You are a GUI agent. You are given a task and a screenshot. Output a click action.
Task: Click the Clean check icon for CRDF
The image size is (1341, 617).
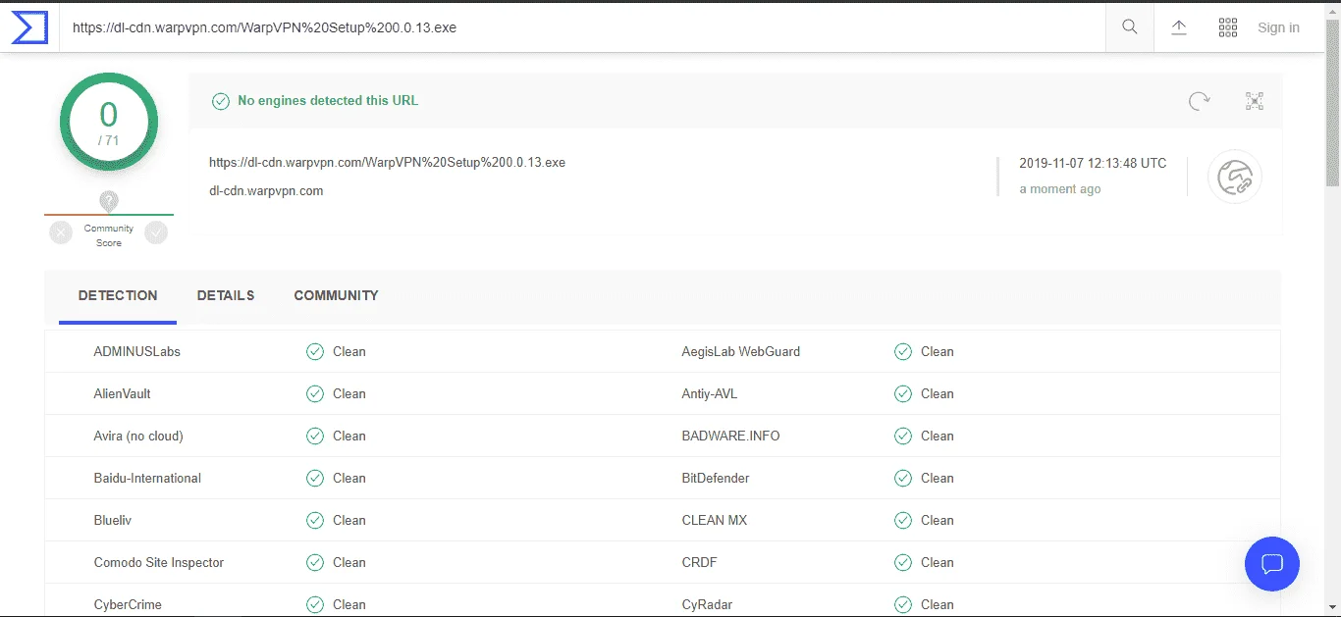(x=903, y=562)
